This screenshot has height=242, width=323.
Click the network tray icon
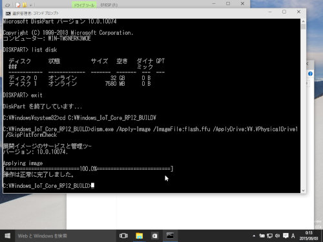click(x=269, y=236)
